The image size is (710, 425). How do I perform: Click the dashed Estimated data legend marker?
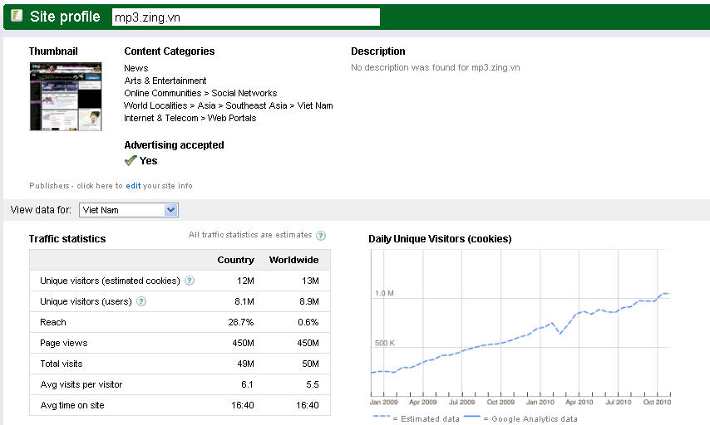tap(380, 418)
